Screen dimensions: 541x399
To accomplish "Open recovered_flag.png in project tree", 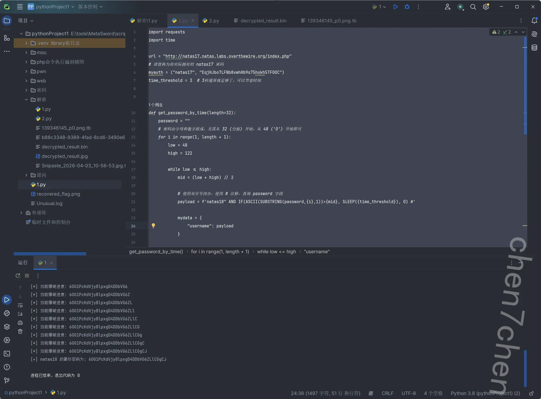I will [58, 194].
